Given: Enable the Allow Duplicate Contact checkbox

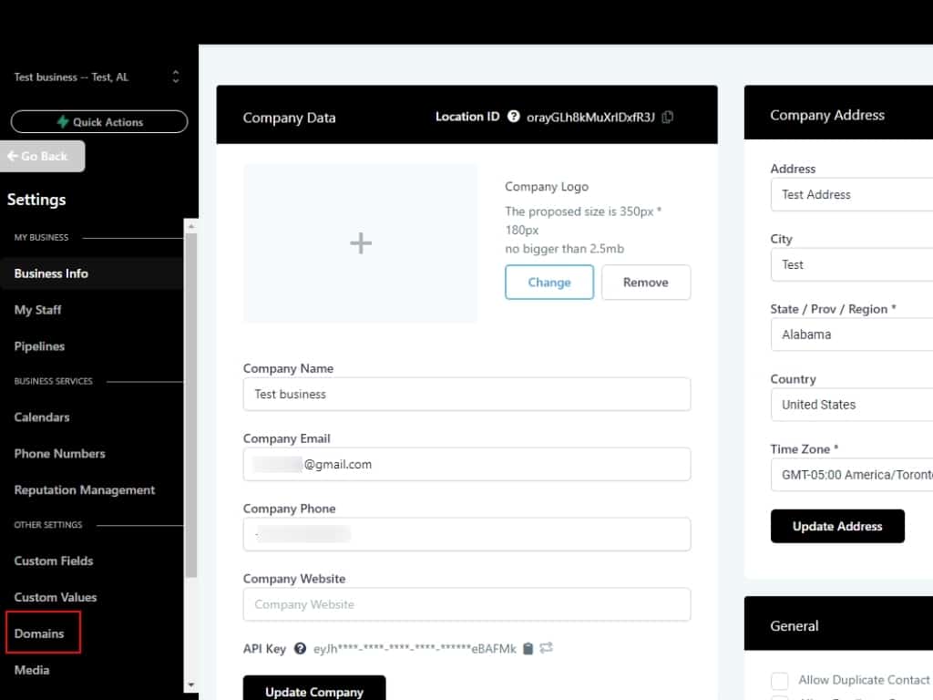Looking at the screenshot, I should (779, 681).
